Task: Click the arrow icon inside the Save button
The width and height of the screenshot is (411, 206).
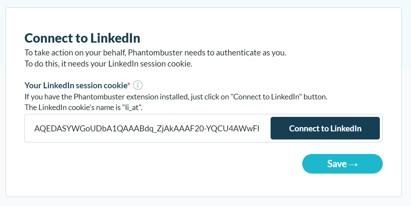Action: tap(353, 165)
